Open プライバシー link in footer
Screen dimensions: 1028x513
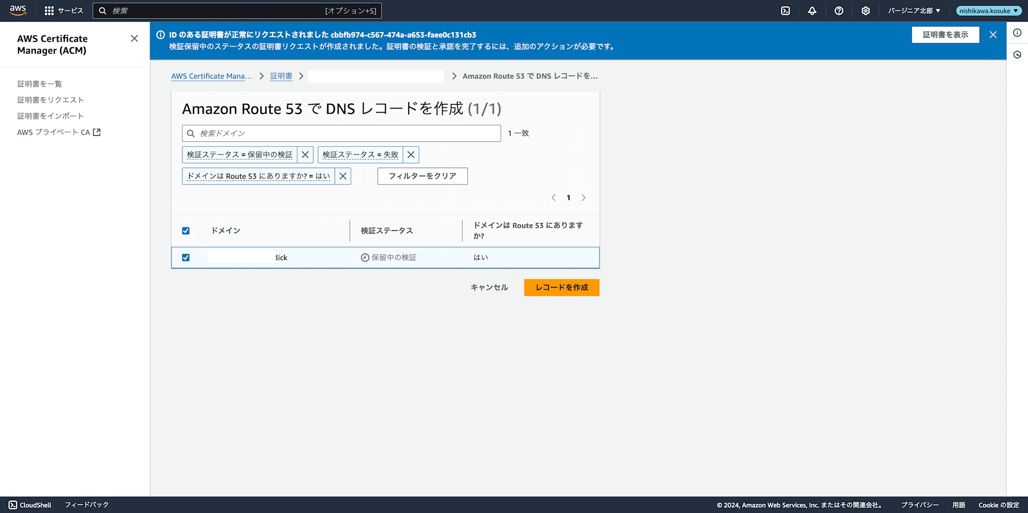click(x=920, y=505)
